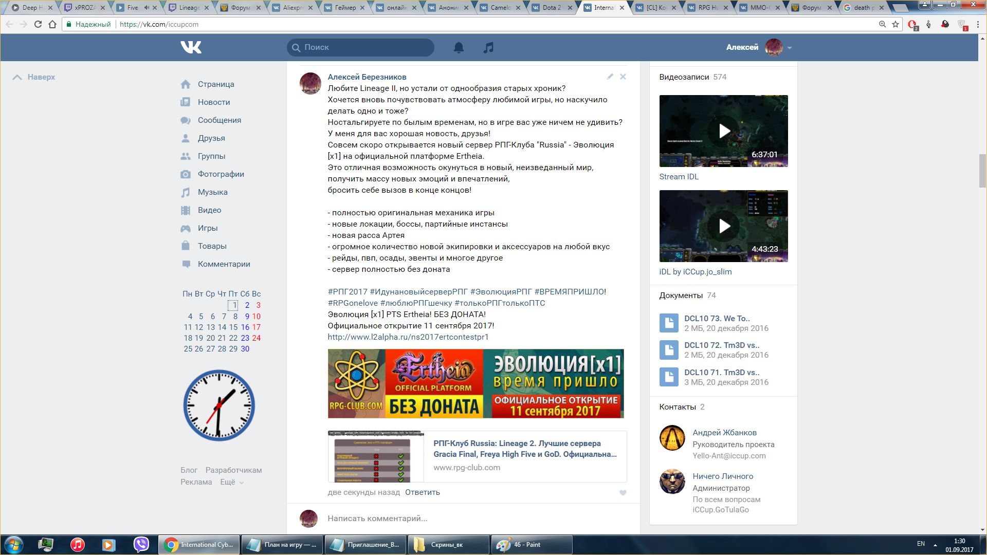The image size is (987, 555).
Task: Open the Windows Start button
Action: click(x=13, y=545)
